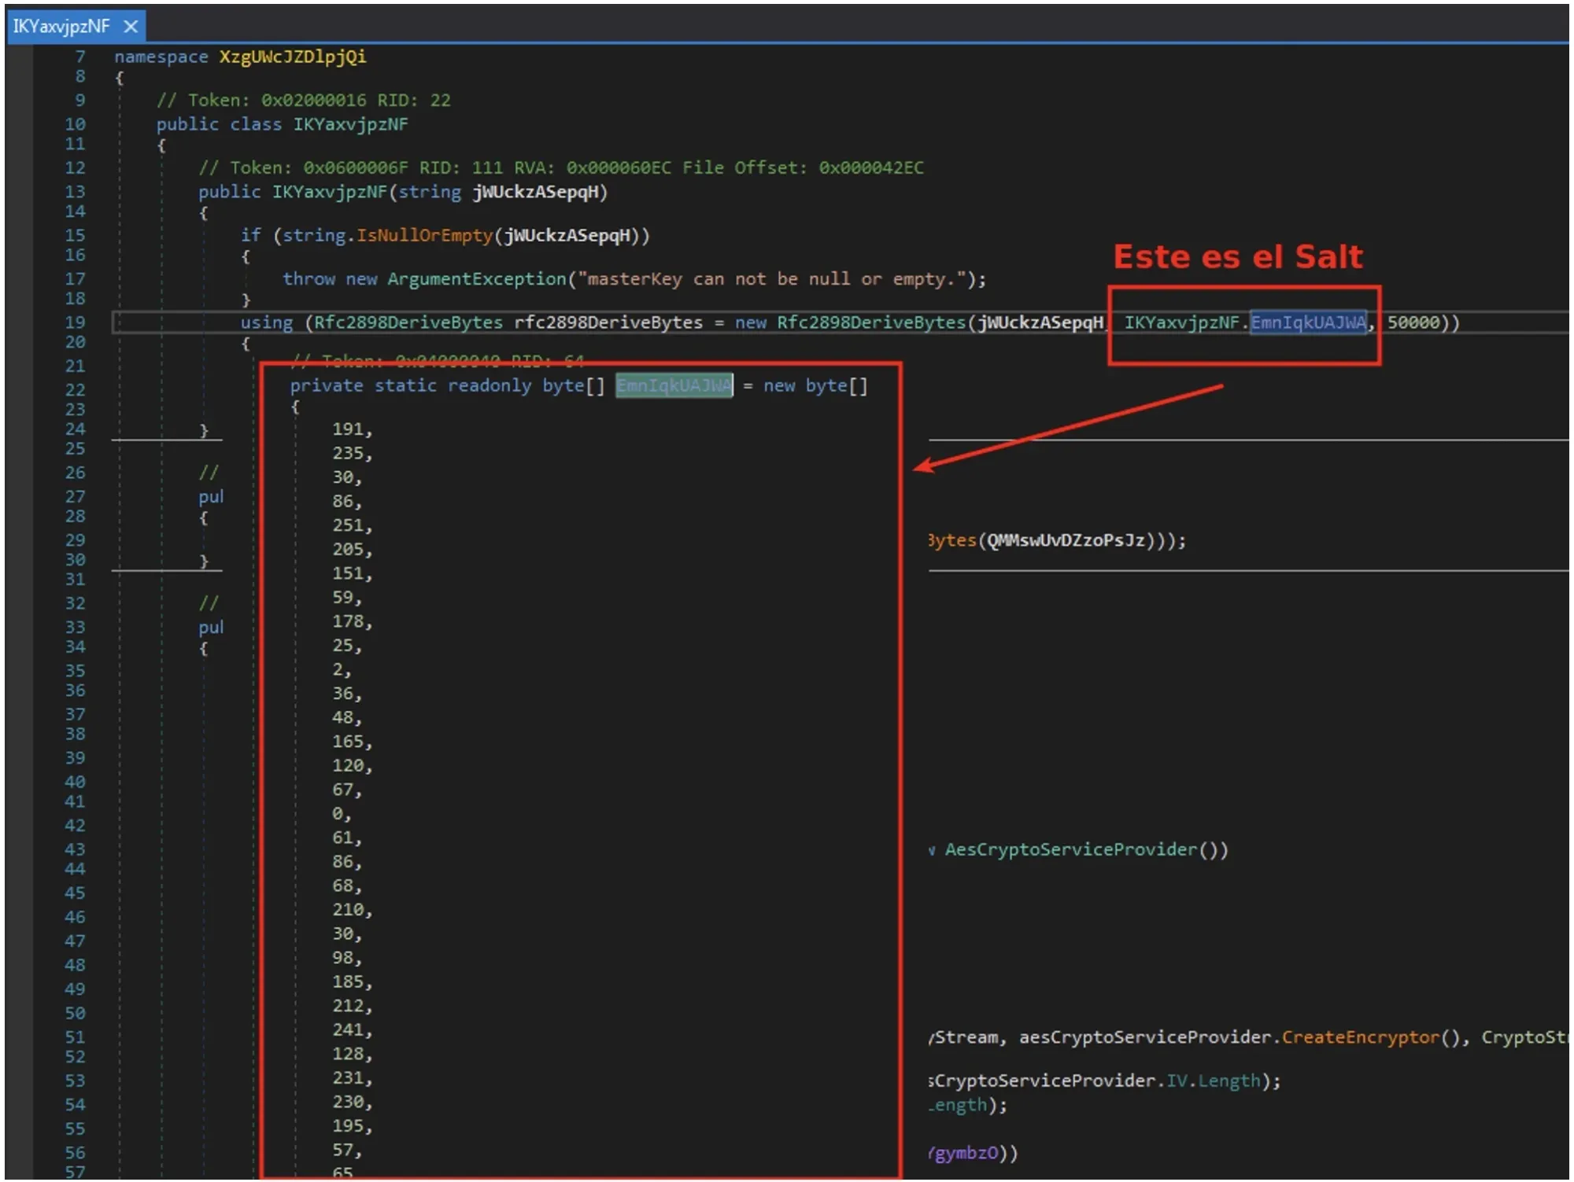Click byte value 178 in array
This screenshot has width=1574, height=1182.
(x=348, y=622)
